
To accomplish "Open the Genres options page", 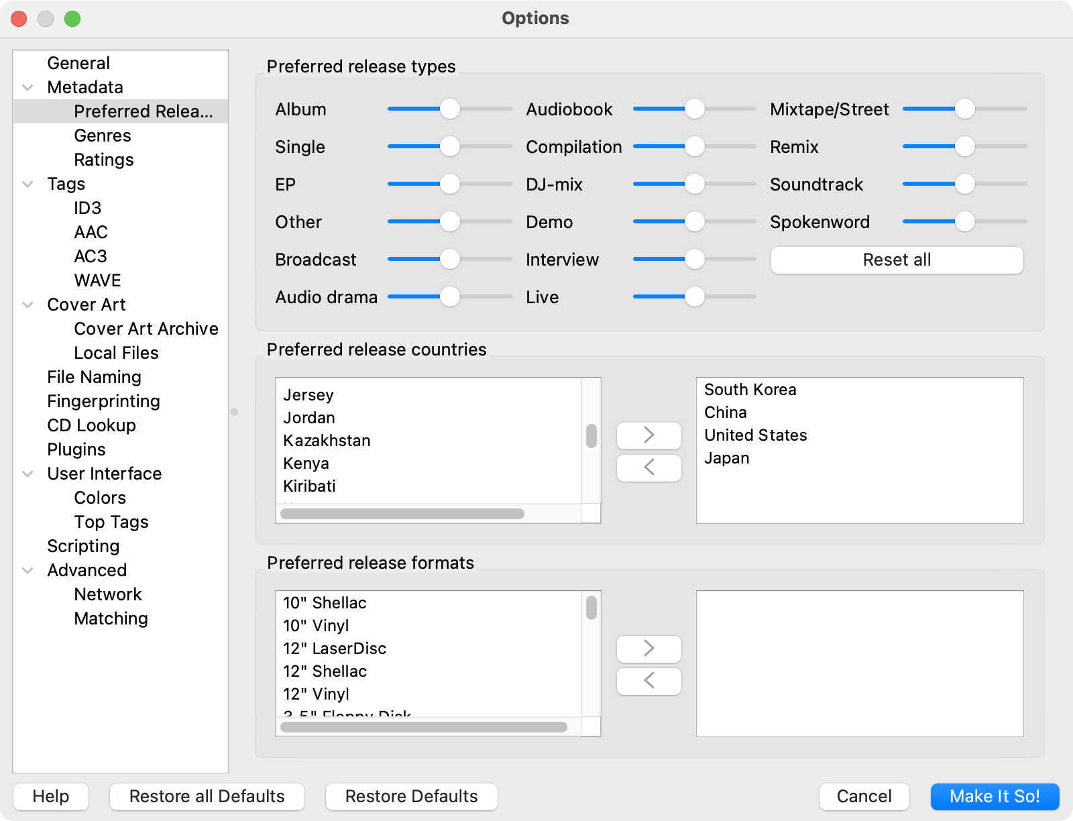I will (103, 135).
